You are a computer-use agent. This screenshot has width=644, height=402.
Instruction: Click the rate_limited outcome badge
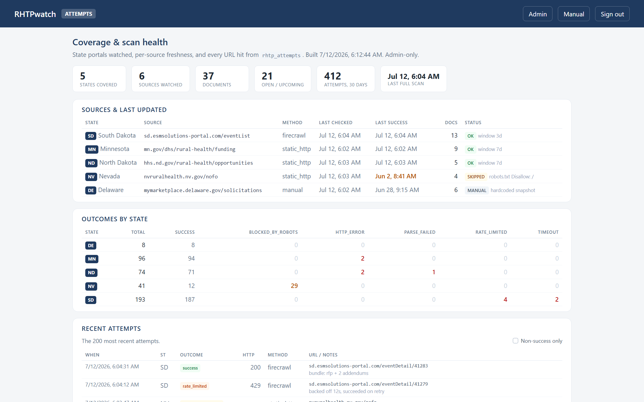195,386
